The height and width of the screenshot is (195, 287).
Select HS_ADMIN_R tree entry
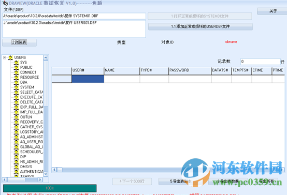[32, 161]
